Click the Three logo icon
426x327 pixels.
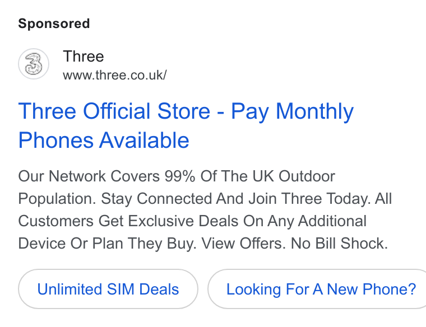tap(34, 64)
